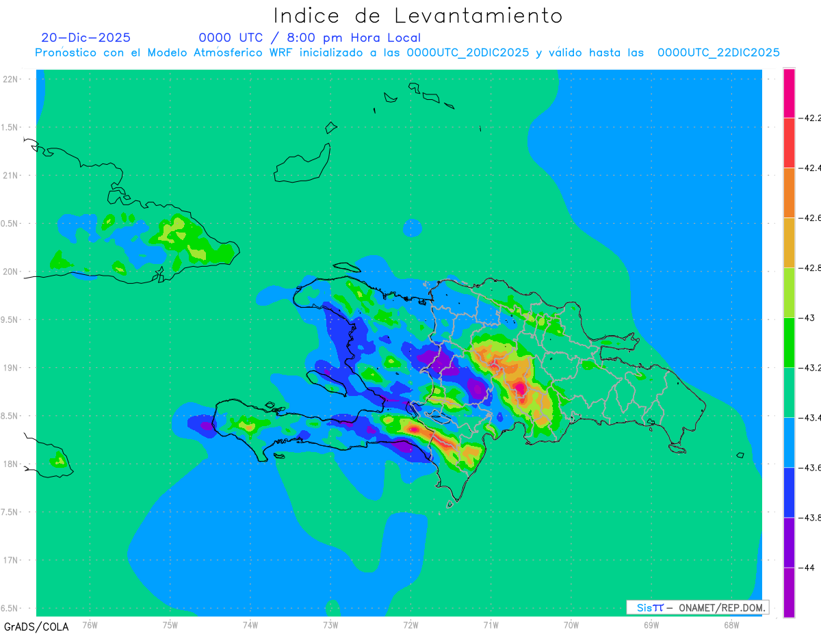
Task: Click the lime swatch between -42.8 and -43
Action: point(789,292)
